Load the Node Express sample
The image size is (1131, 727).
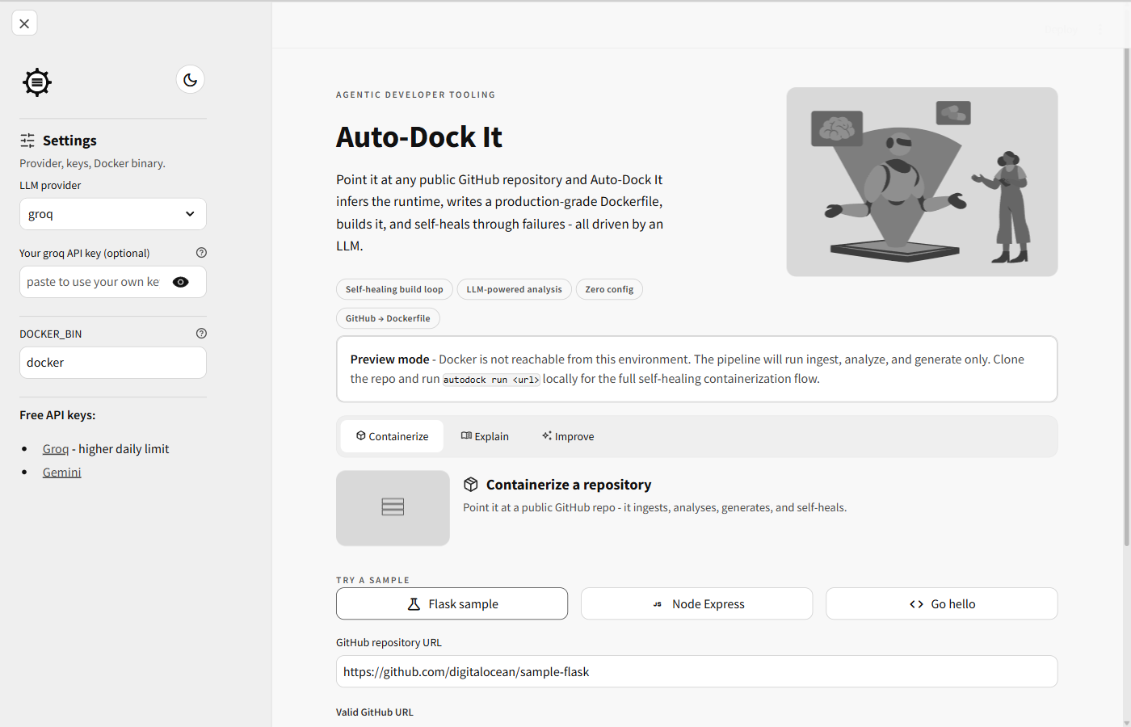pyautogui.click(x=696, y=604)
